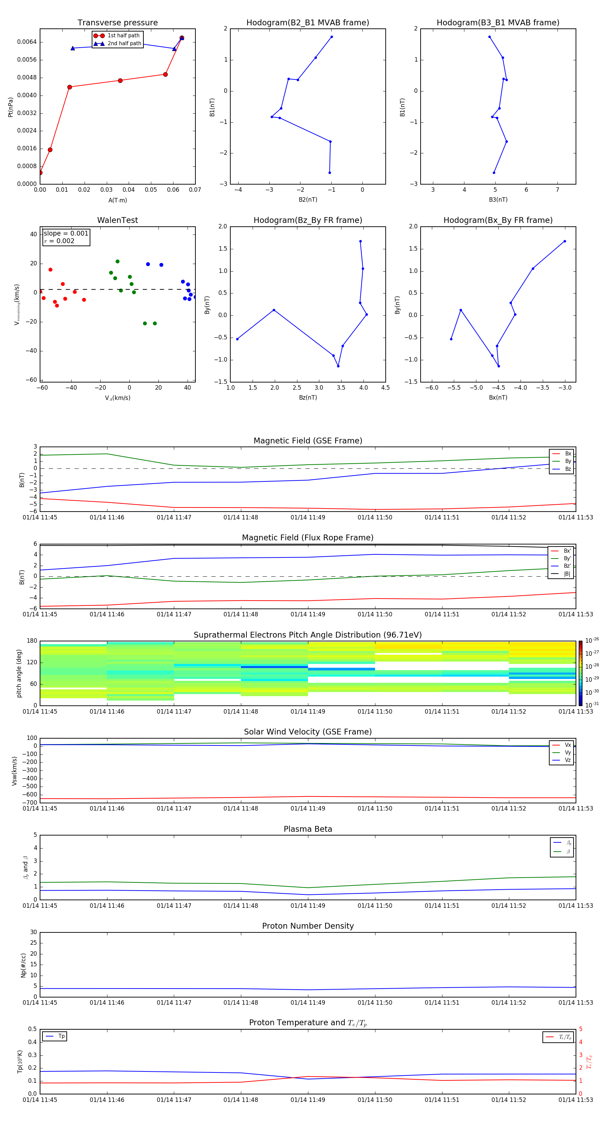Click 'r = 0.002' annotation text

coord(59,241)
